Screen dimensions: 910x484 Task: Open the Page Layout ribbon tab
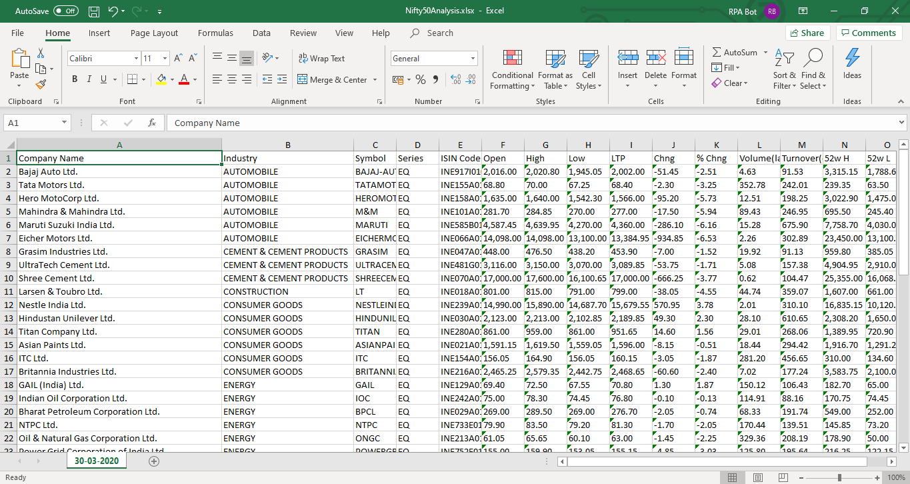click(154, 33)
